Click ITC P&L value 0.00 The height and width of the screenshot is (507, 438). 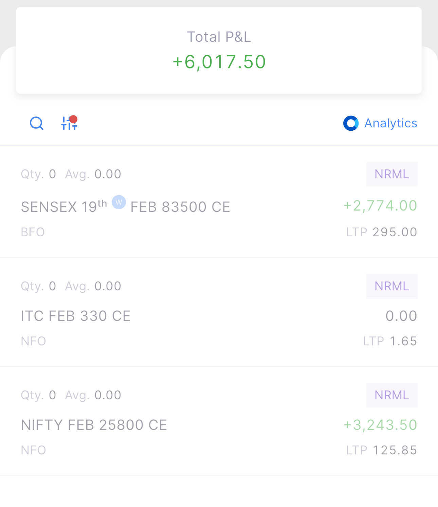(401, 316)
